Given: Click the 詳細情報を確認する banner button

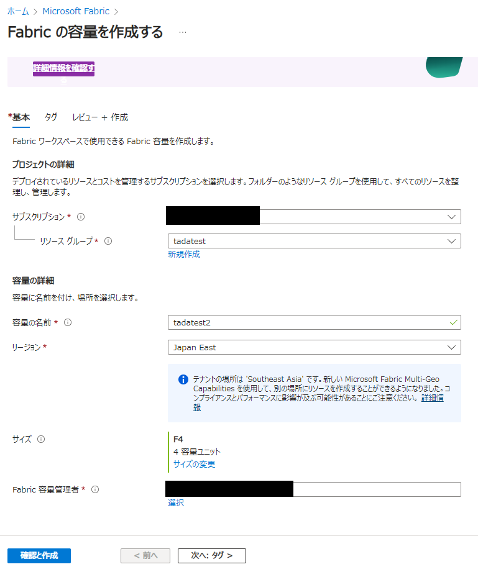Looking at the screenshot, I should tap(63, 68).
